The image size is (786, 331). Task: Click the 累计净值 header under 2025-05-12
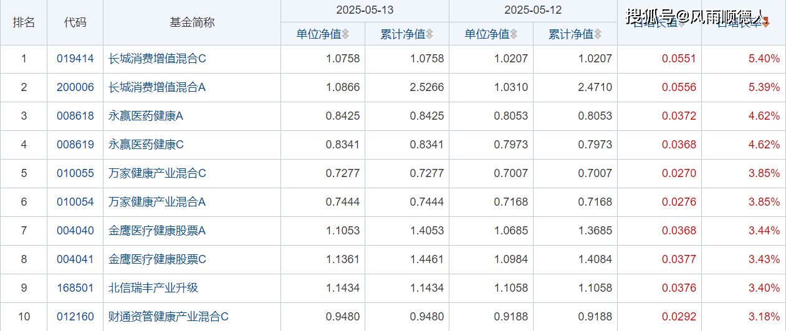(x=571, y=34)
